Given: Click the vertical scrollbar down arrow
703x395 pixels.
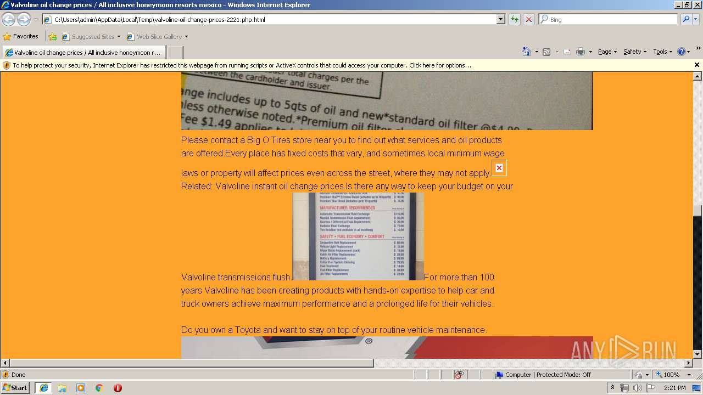Looking at the screenshot, I should [x=698, y=354].
